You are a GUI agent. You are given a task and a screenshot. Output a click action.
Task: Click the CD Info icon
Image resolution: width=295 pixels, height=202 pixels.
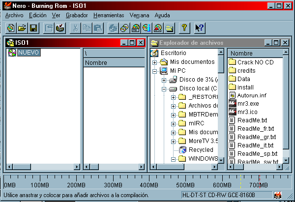(x=147, y=28)
